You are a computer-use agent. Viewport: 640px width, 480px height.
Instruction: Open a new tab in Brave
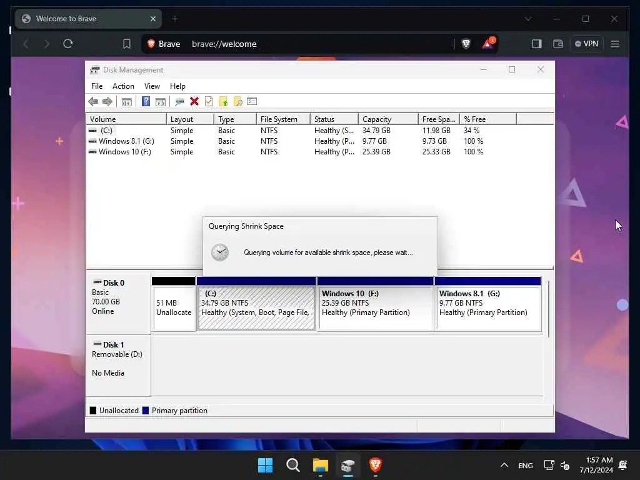pyautogui.click(x=175, y=19)
